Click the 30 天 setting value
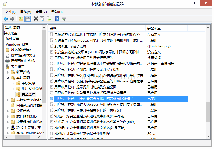 tap(152, 133)
